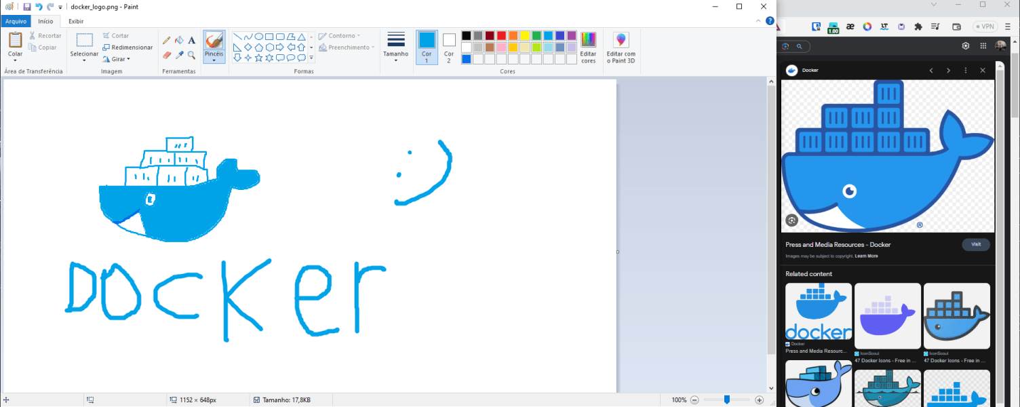The width and height of the screenshot is (1020, 407).
Task: Switch to the Exibir tab
Action: tap(76, 21)
